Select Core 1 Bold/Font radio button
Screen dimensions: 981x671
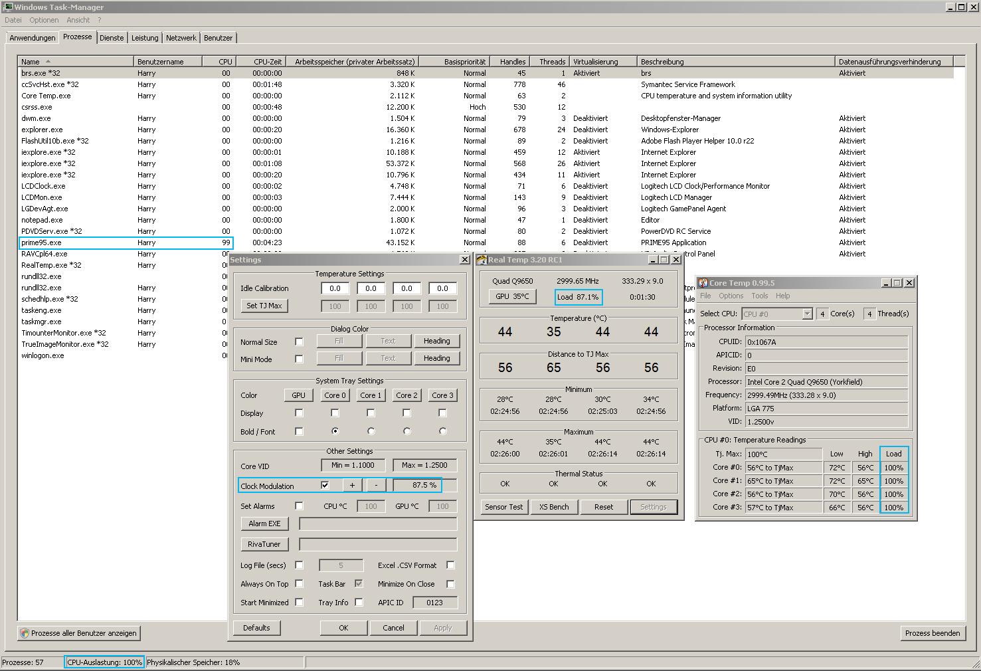click(x=371, y=431)
